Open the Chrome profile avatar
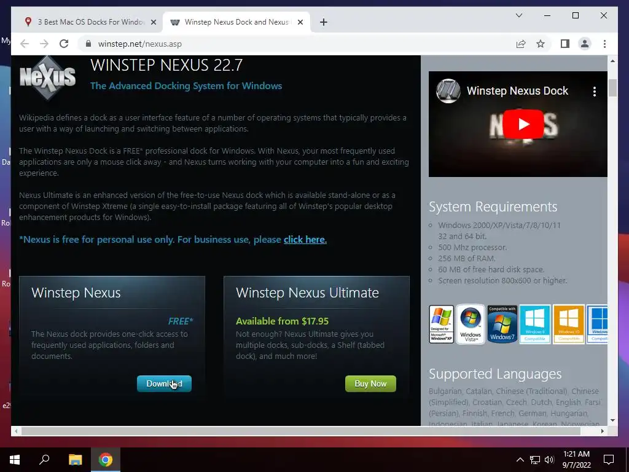Viewport: 629px width, 472px height. pos(585,44)
